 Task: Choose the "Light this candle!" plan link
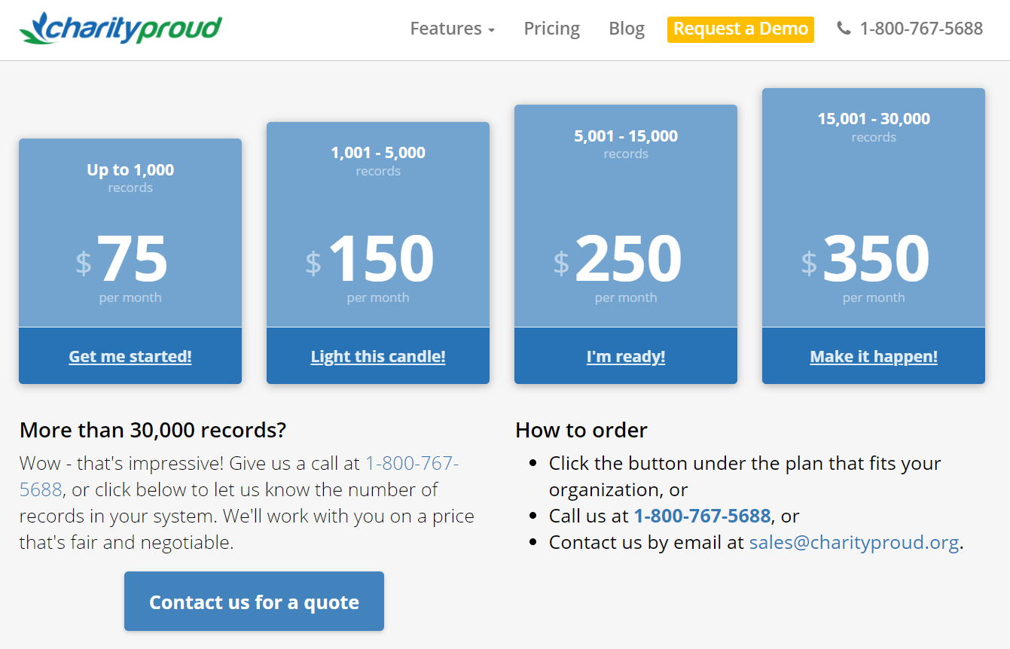tap(378, 356)
